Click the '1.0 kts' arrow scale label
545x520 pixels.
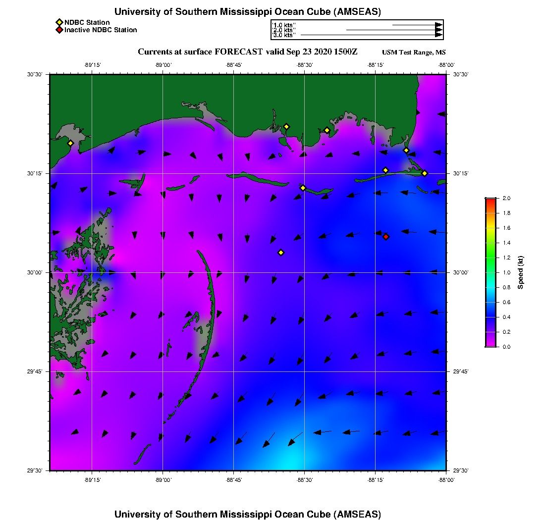point(283,25)
